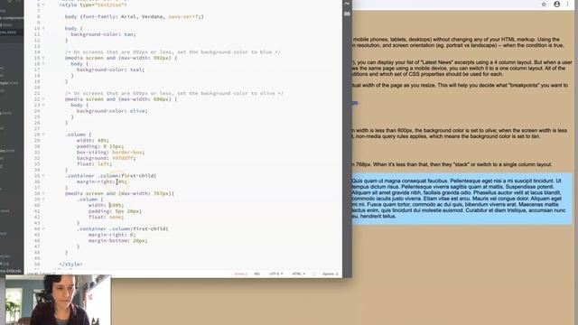Click the 'background: #97d0ff;' line
The height and width of the screenshot is (325, 578).
(x=107, y=158)
